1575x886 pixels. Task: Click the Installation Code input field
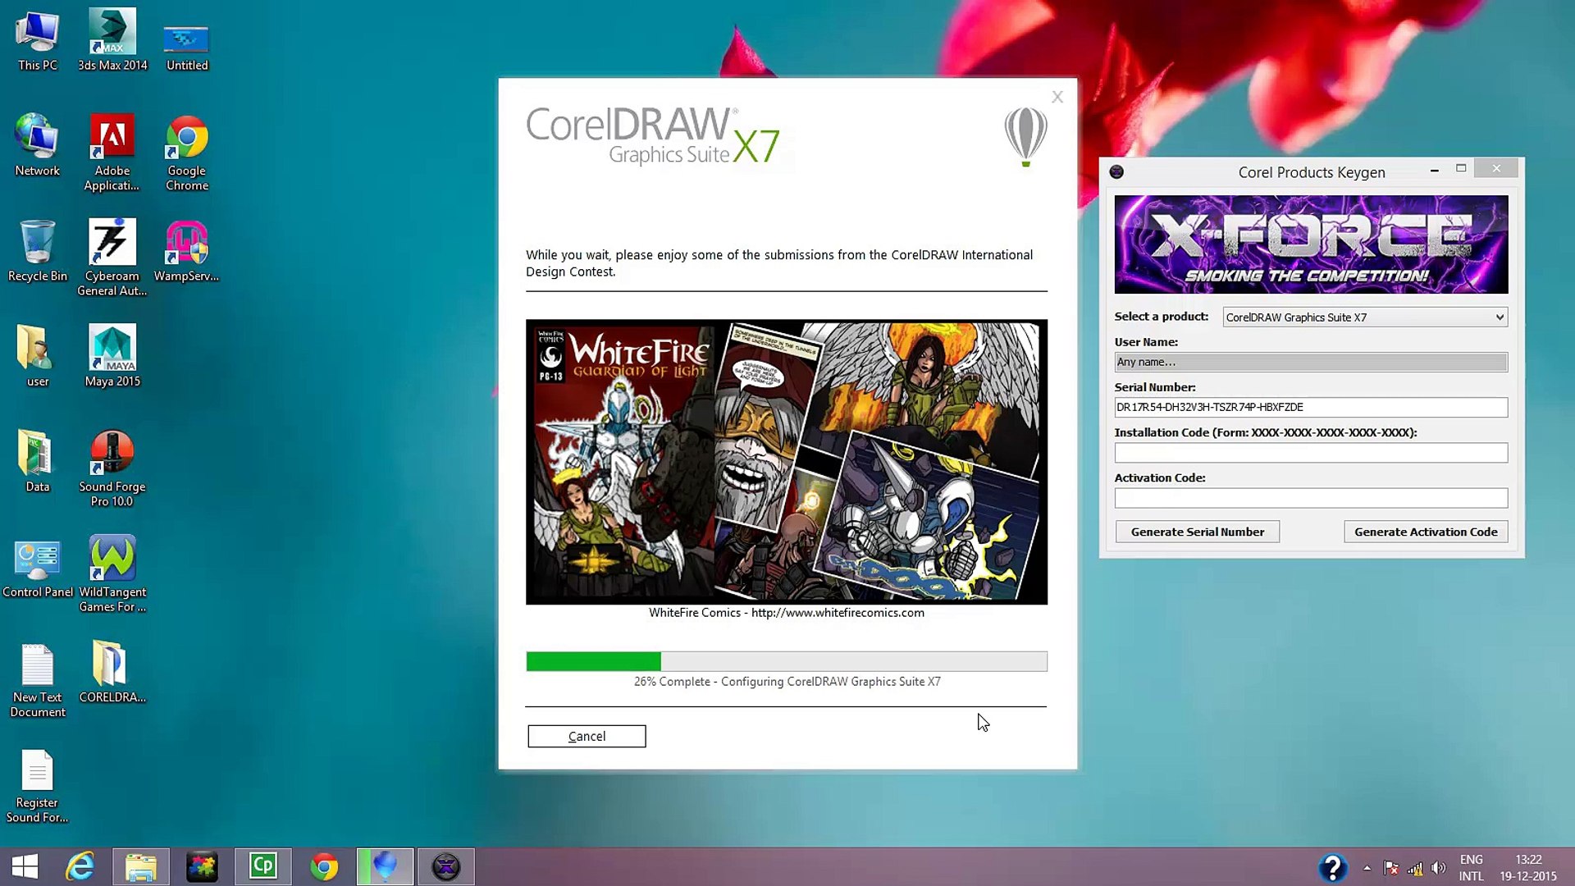click(x=1310, y=453)
